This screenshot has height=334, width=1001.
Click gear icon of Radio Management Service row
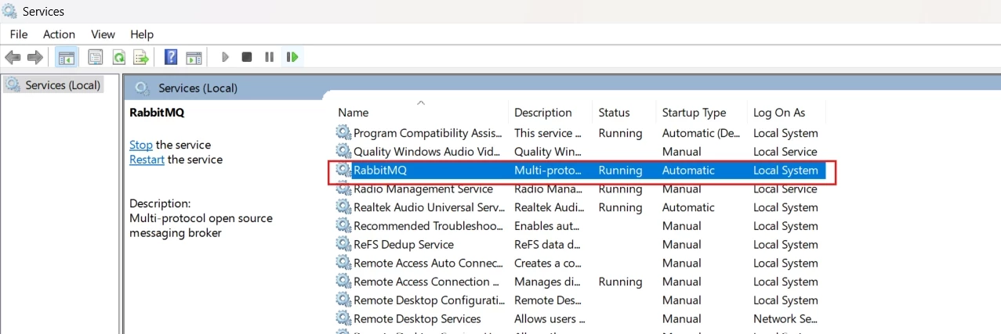(343, 189)
